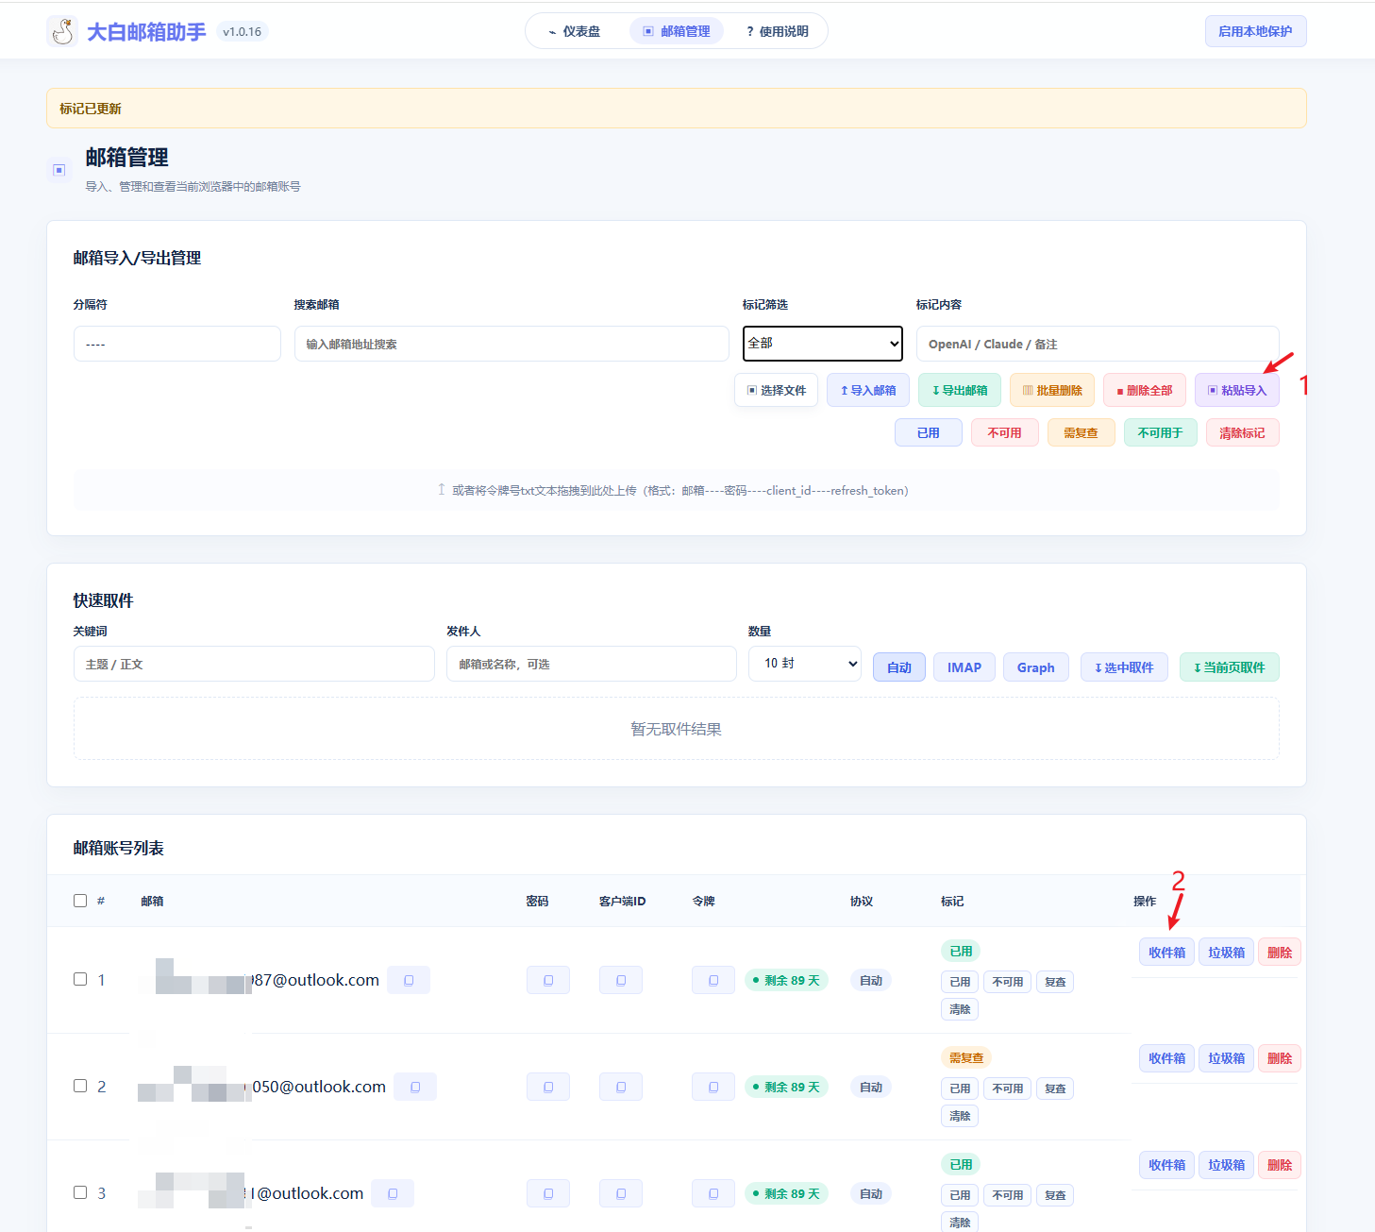Copy token icon in row 3
This screenshot has height=1232, width=1375.
click(x=713, y=1193)
